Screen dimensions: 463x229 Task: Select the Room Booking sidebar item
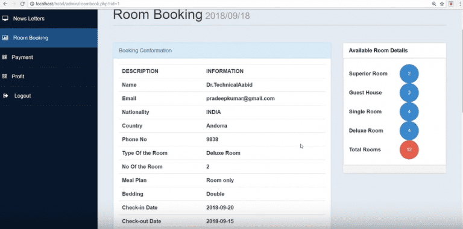[49, 38]
